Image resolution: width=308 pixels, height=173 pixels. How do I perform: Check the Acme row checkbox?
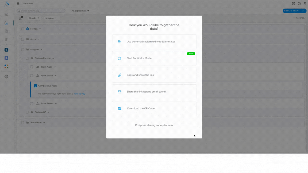(x=22, y=39)
